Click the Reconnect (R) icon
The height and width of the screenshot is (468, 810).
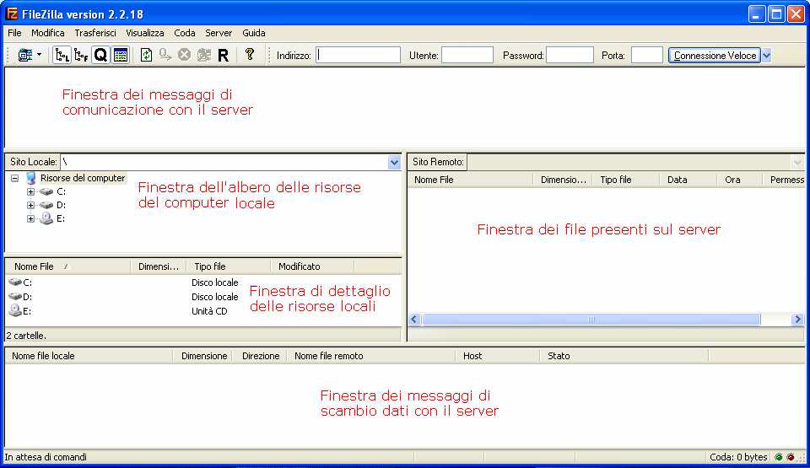coord(223,55)
